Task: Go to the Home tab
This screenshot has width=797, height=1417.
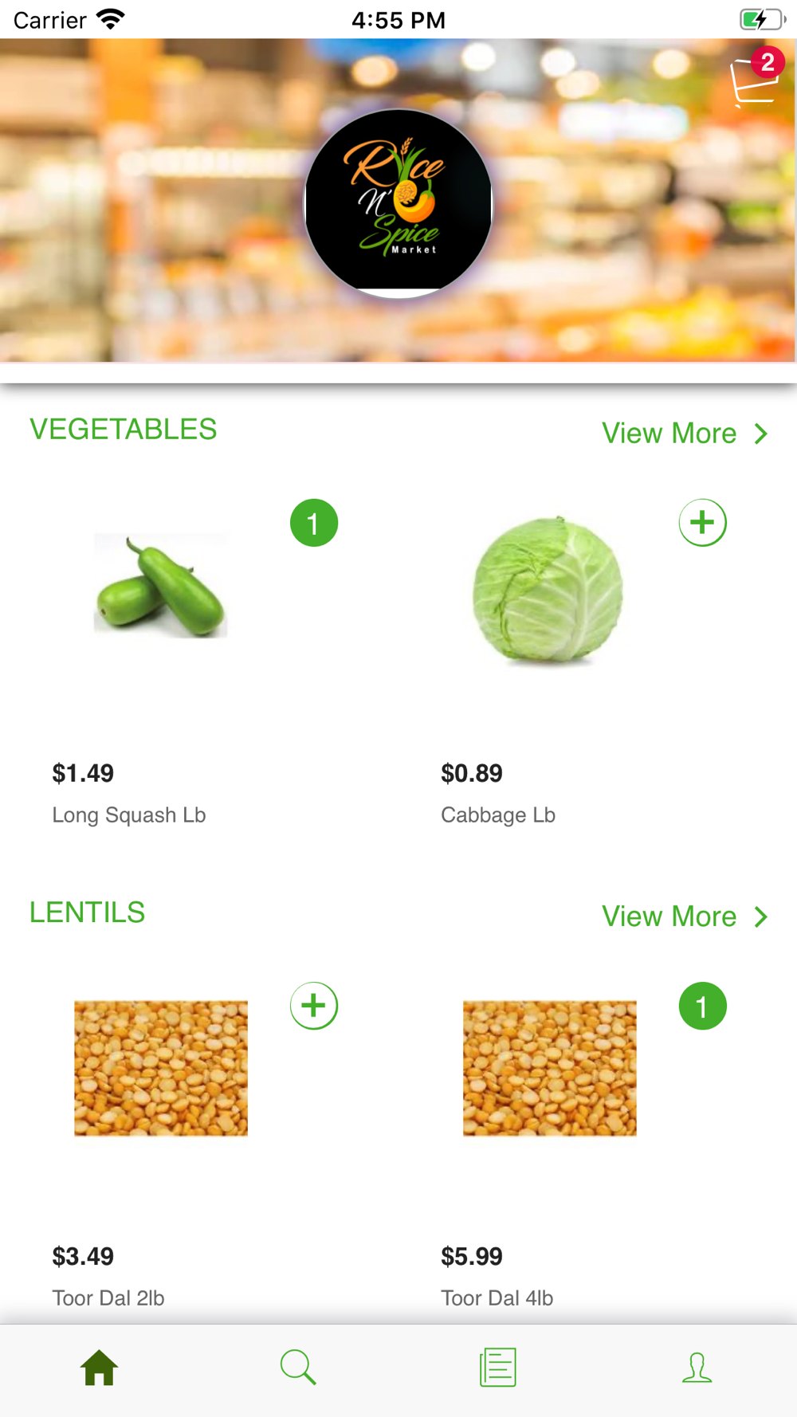Action: (x=100, y=1368)
